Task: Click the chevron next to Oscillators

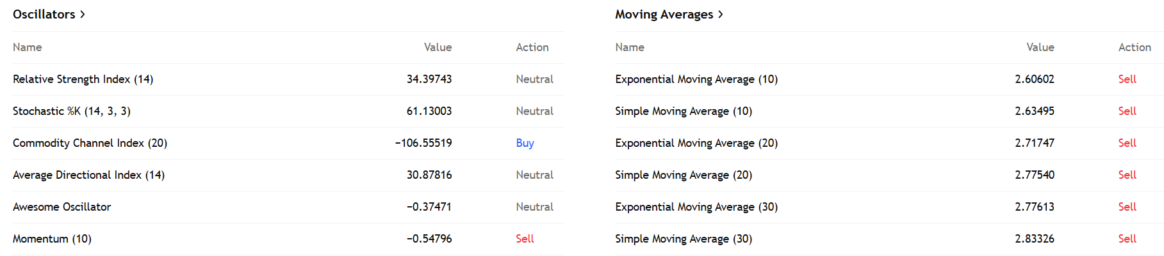Action: tap(83, 14)
